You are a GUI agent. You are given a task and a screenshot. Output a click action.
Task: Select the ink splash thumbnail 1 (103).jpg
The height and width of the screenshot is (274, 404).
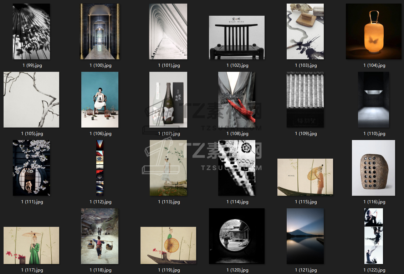(x=305, y=31)
